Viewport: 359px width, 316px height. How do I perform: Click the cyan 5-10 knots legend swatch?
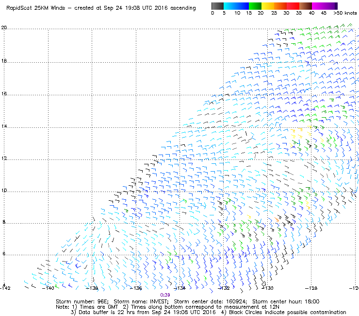[230, 6]
